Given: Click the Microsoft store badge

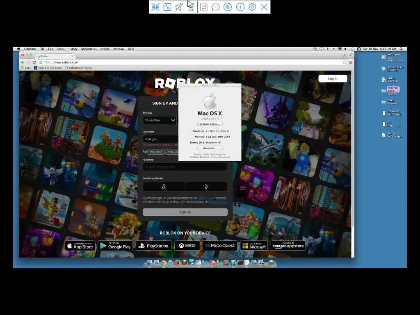Looking at the screenshot, I should click(x=254, y=246).
